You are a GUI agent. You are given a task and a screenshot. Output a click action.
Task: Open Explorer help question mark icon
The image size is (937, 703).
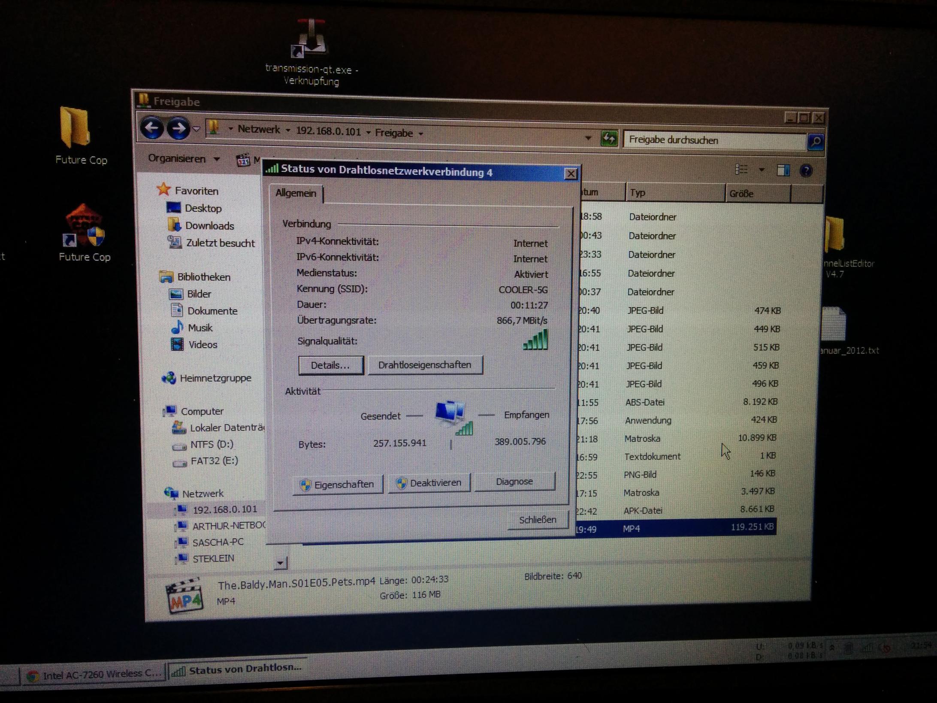(x=806, y=171)
